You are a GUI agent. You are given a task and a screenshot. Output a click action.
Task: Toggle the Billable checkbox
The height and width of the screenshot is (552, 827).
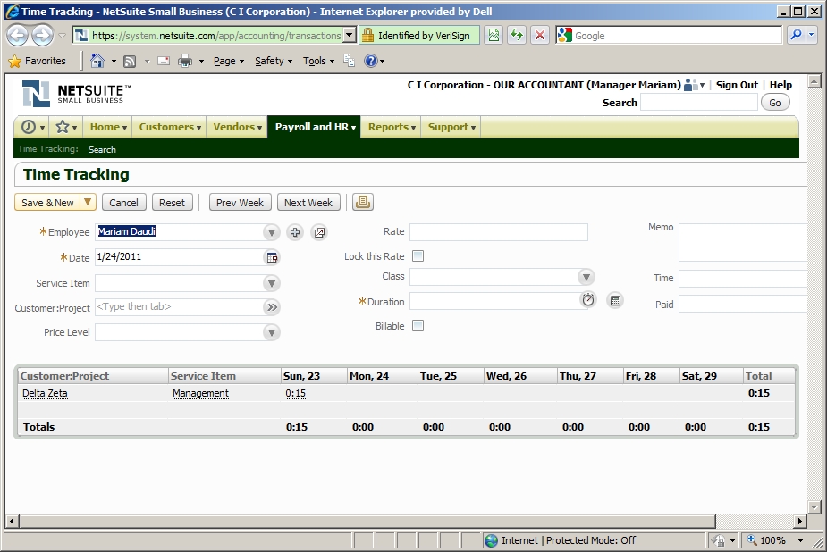click(418, 325)
